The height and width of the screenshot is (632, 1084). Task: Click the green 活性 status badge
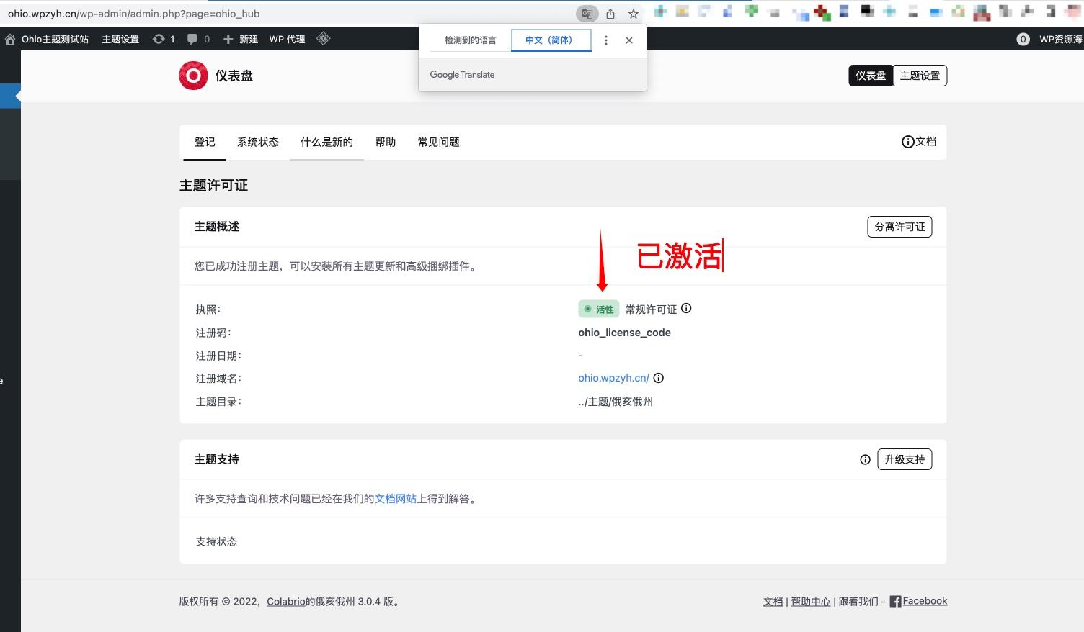tap(599, 310)
